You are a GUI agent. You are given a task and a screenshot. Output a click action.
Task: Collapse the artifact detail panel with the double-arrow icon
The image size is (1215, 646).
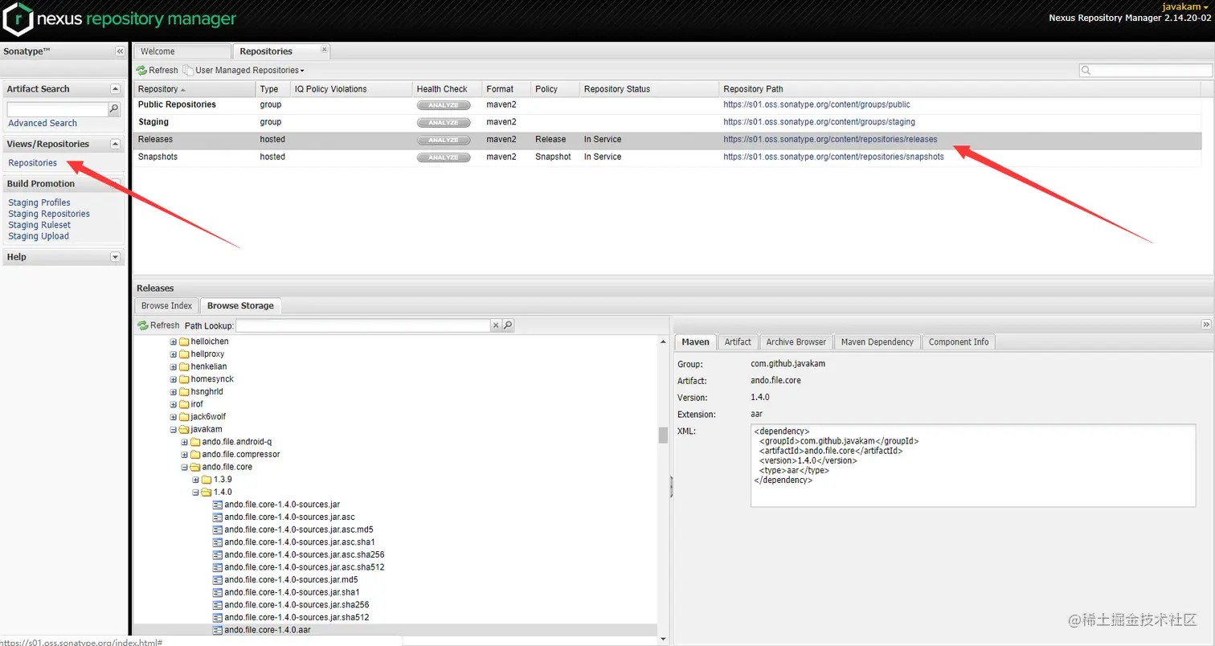tap(1205, 324)
